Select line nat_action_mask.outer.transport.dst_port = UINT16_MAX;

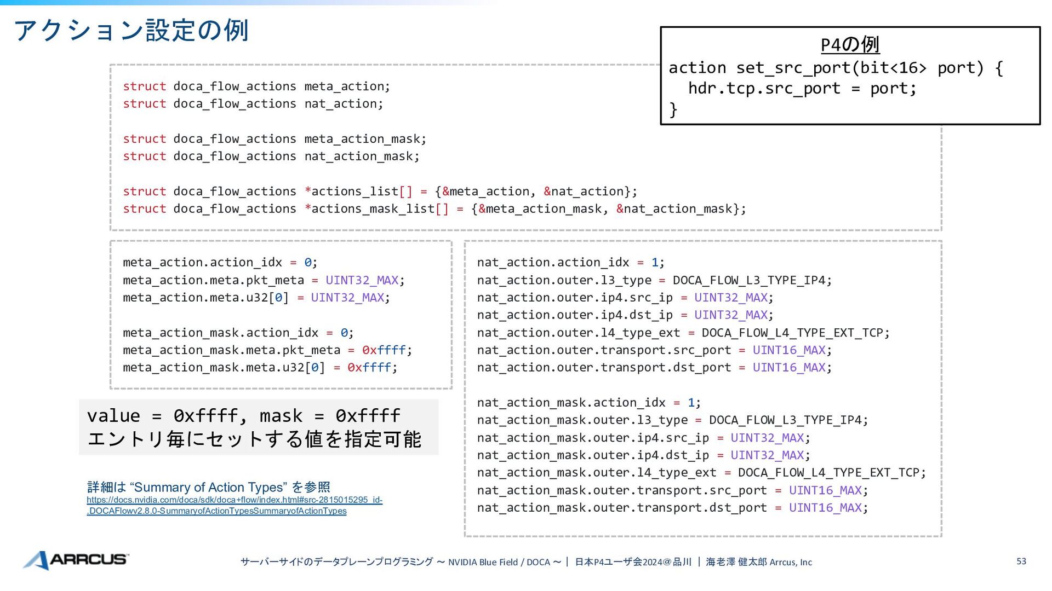tap(673, 508)
